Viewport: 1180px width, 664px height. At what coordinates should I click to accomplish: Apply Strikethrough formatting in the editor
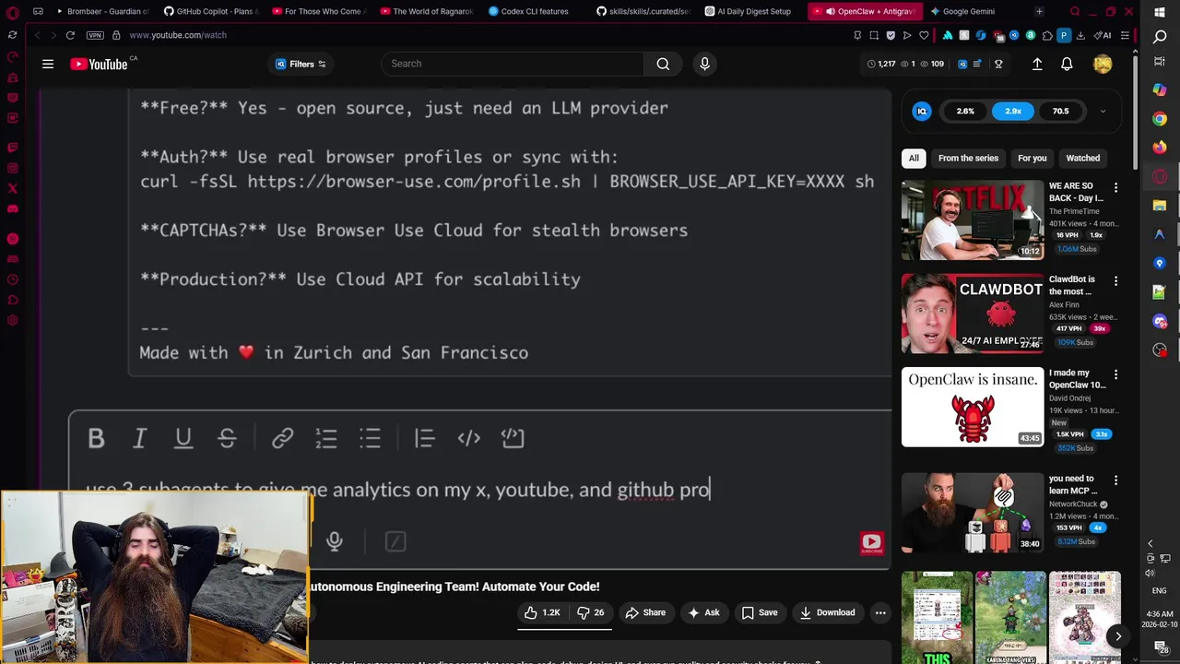click(227, 438)
